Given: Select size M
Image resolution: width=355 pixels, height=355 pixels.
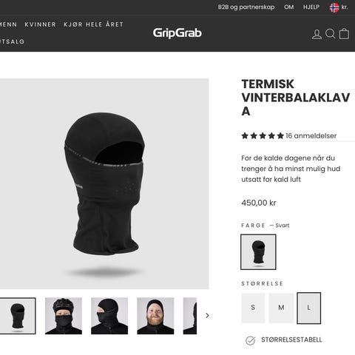Looking at the screenshot, I should click(281, 308).
